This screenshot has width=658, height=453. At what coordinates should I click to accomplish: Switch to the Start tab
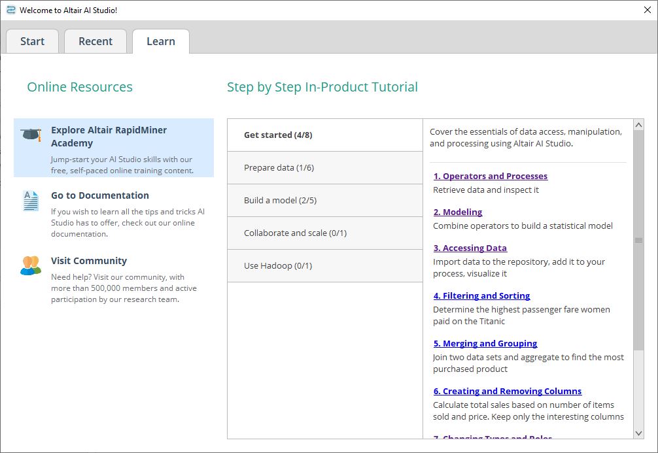(x=32, y=41)
